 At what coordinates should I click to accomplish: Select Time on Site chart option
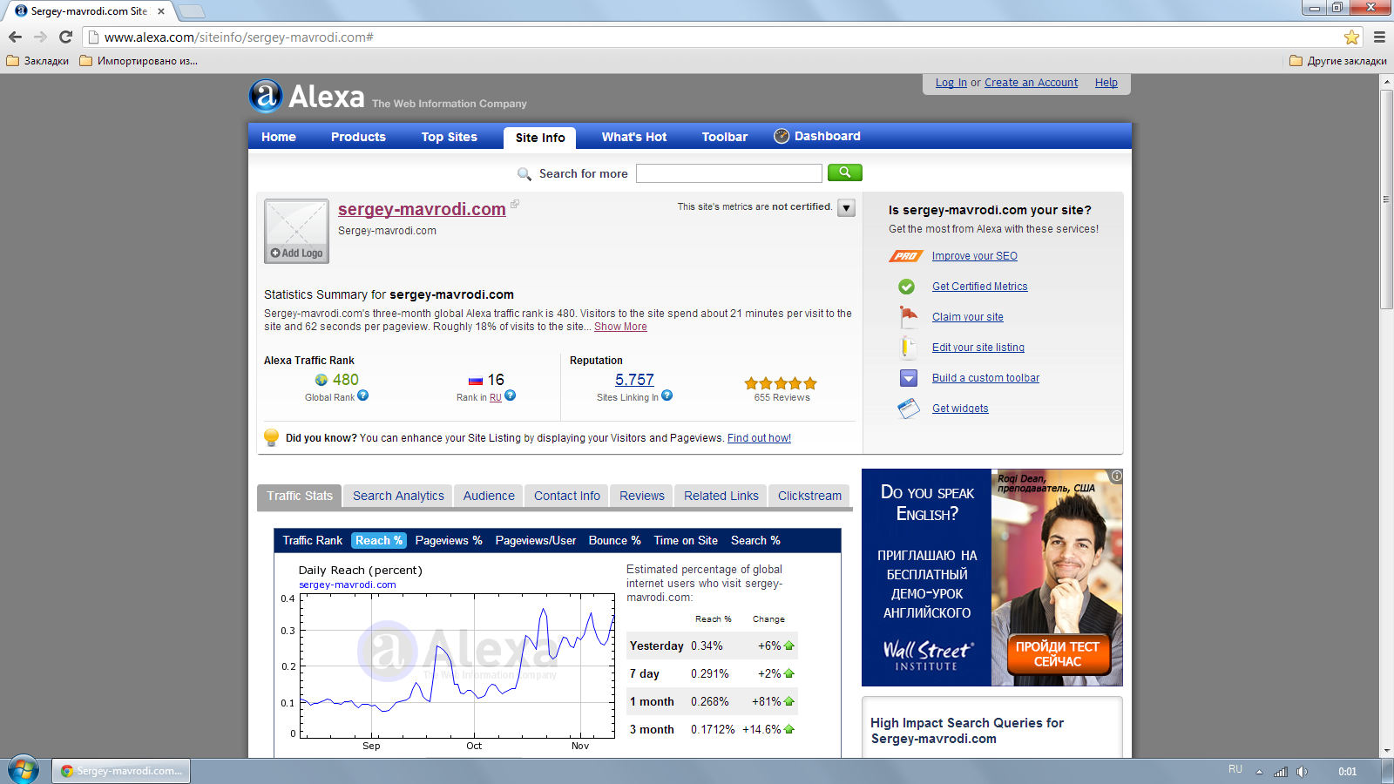pos(686,540)
